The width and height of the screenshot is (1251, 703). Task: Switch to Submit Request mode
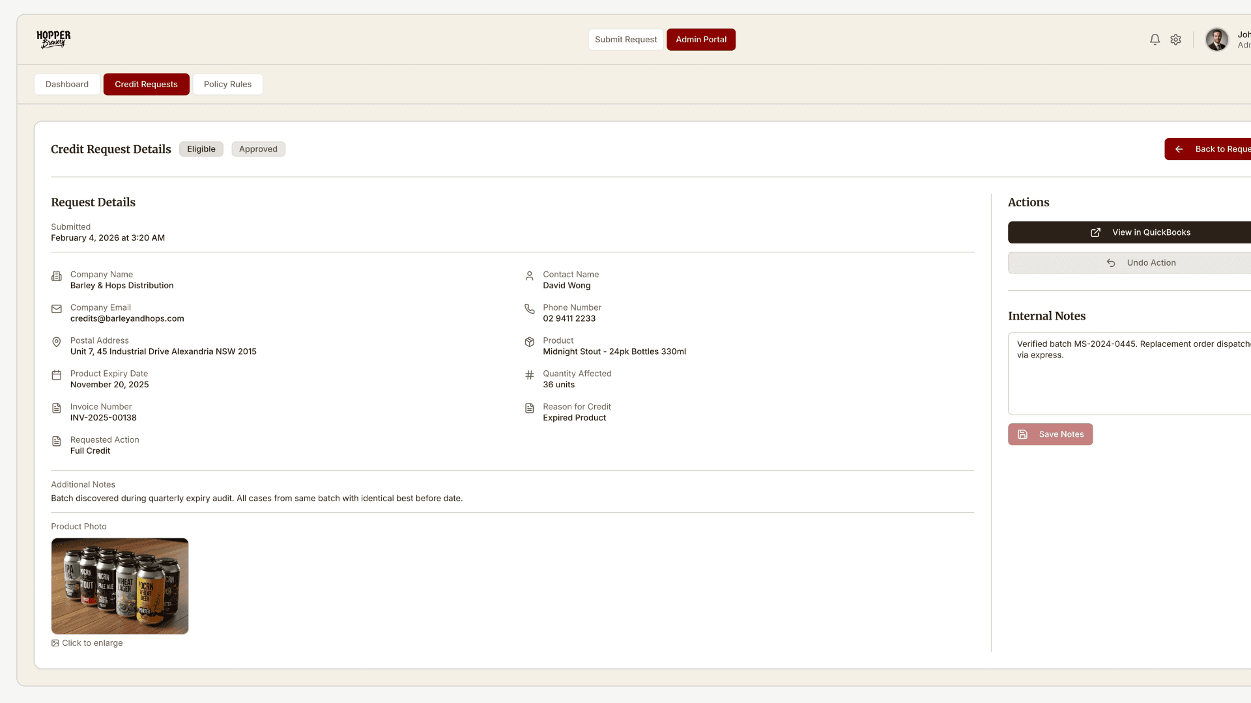pos(625,40)
